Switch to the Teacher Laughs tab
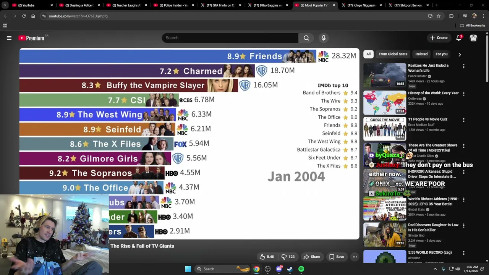489x275 pixels. [x=126, y=5]
